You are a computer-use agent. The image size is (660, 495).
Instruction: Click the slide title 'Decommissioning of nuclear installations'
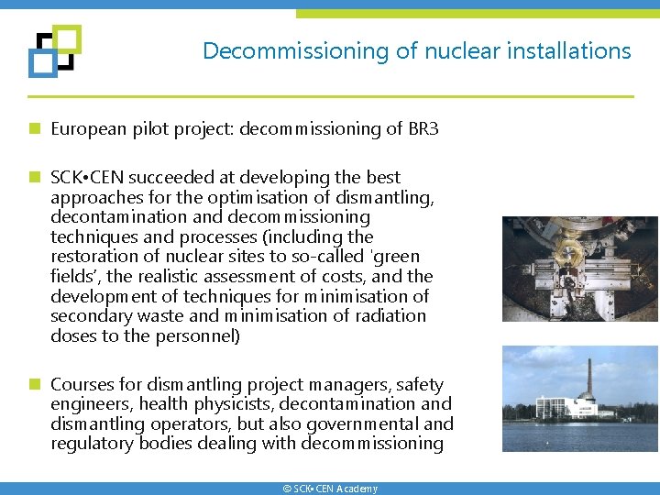pos(417,51)
